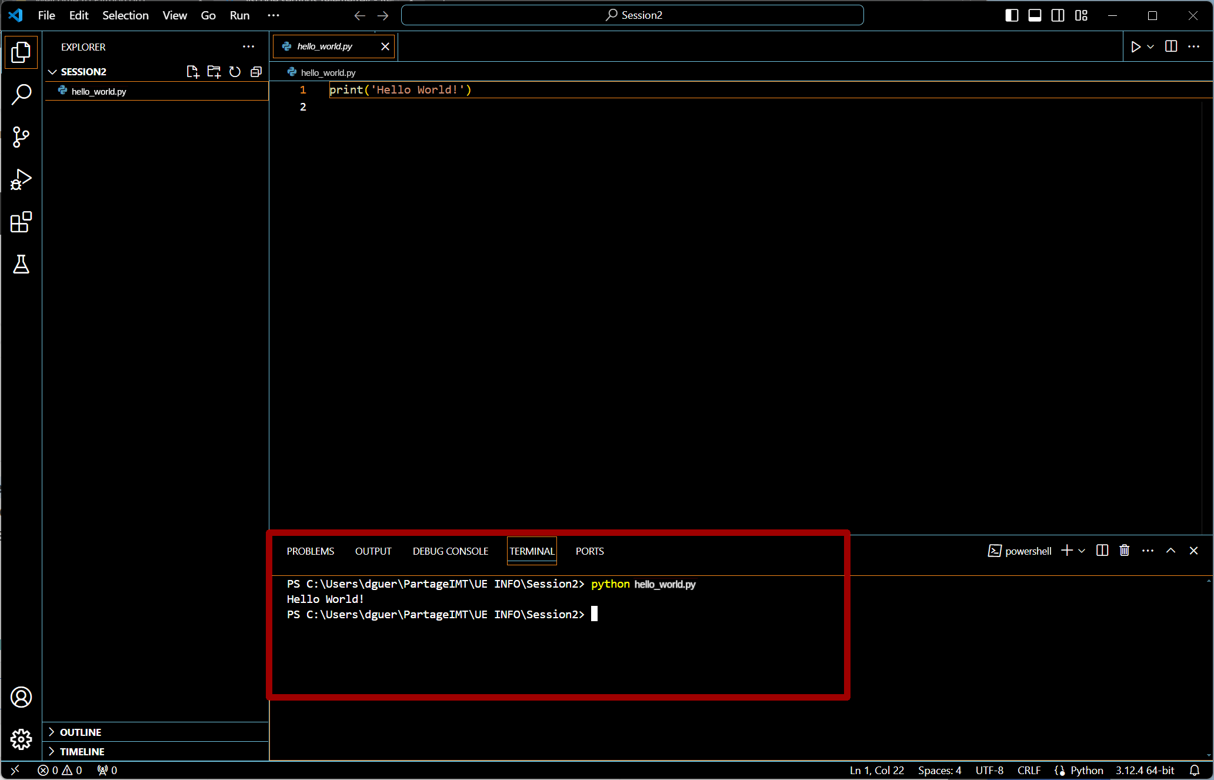Toggle the Secondary Side Bar layout
The image size is (1214, 780).
pos(1058,15)
